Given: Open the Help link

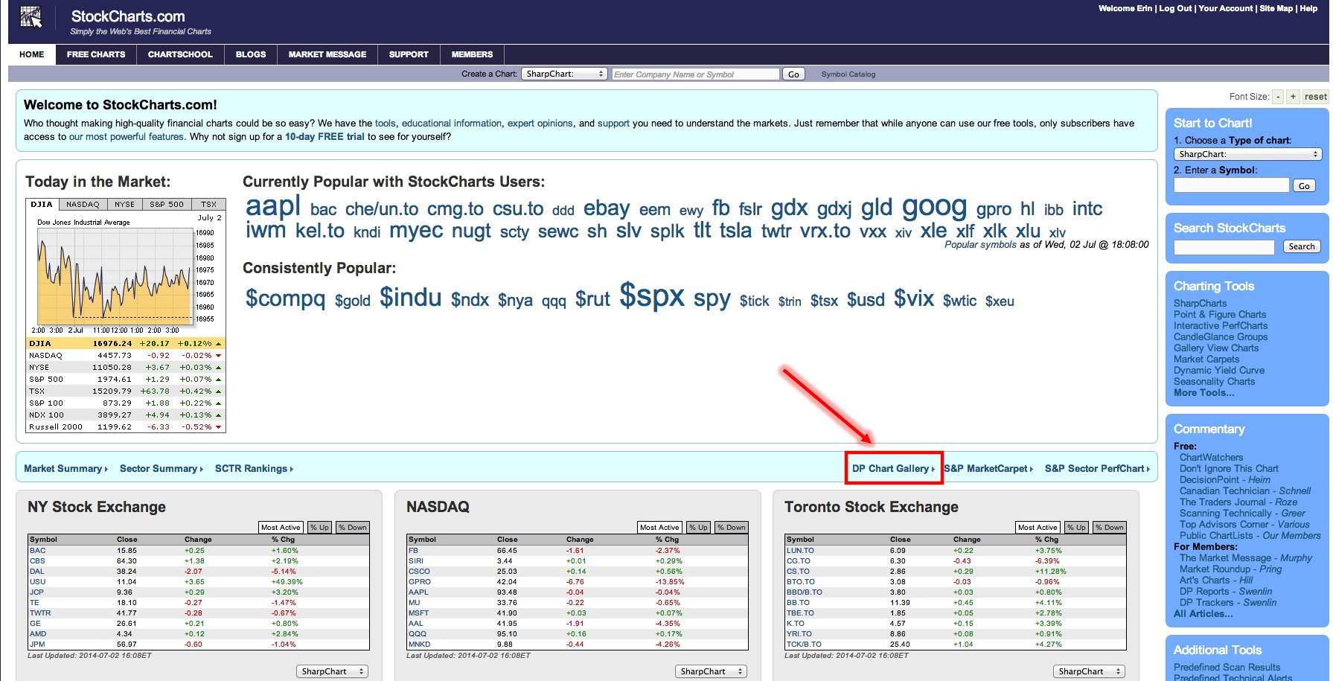Looking at the screenshot, I should coord(1308,8).
